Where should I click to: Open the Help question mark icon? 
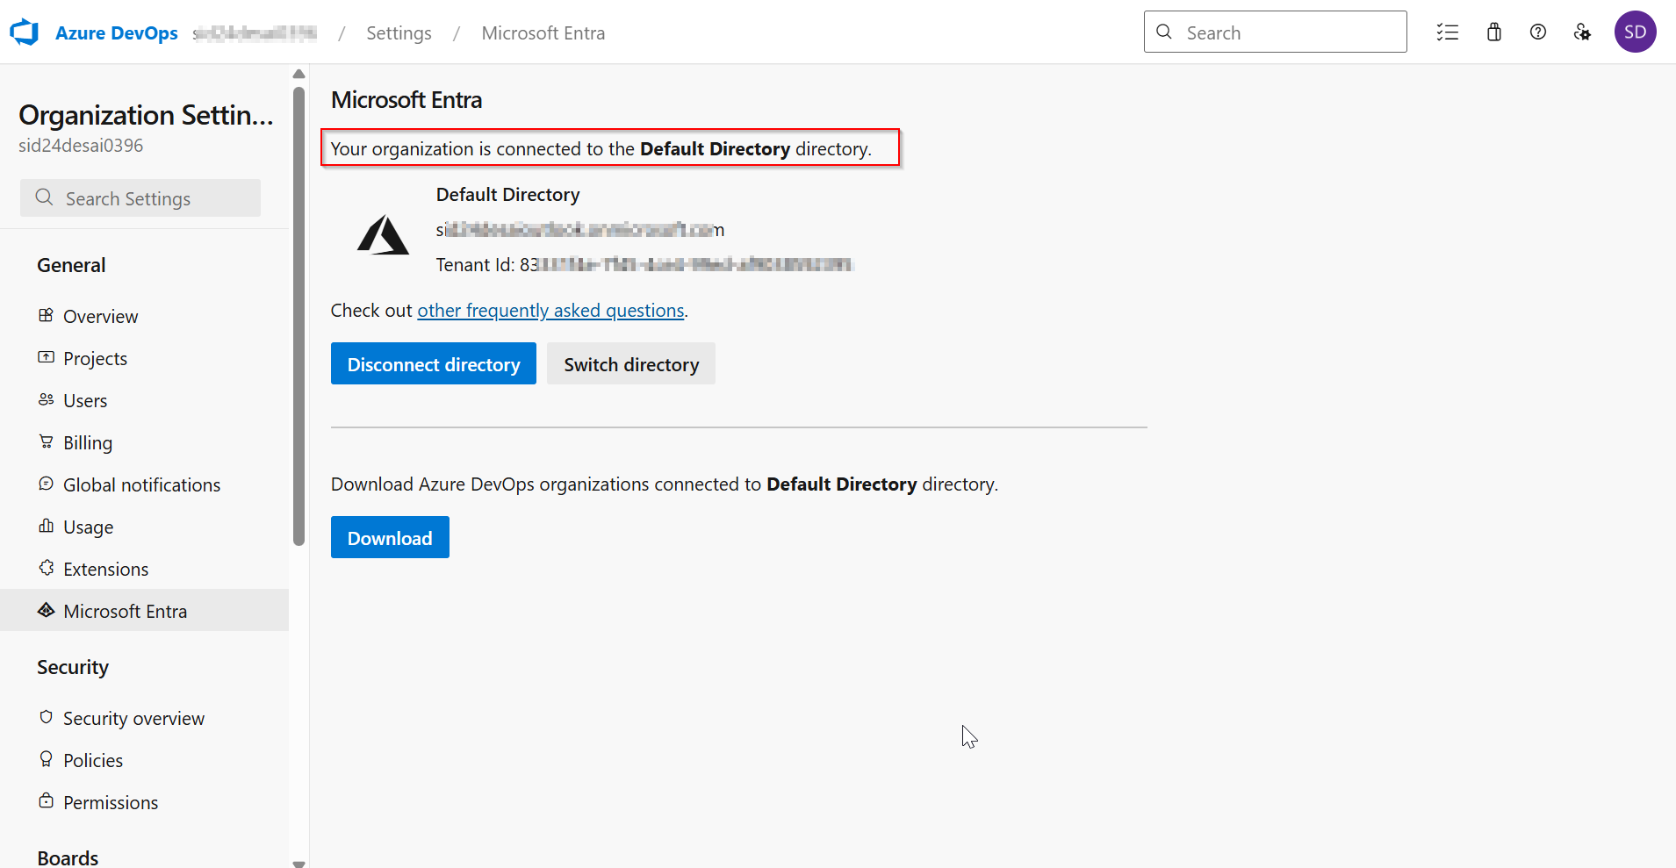pyautogui.click(x=1538, y=32)
